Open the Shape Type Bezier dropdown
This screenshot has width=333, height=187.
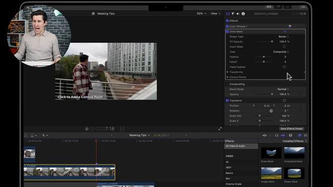click(x=284, y=36)
